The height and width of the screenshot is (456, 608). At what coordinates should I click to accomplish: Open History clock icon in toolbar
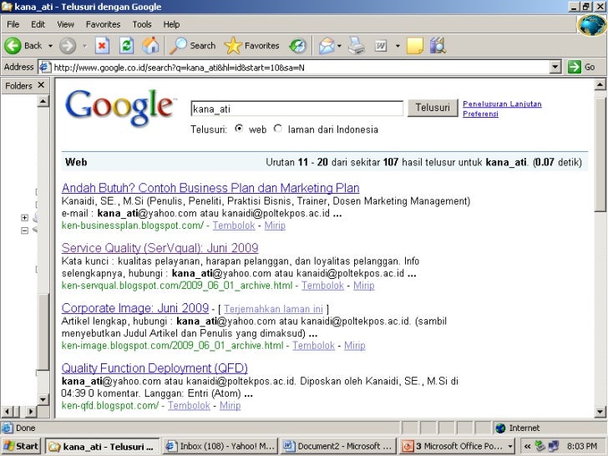pyautogui.click(x=298, y=46)
